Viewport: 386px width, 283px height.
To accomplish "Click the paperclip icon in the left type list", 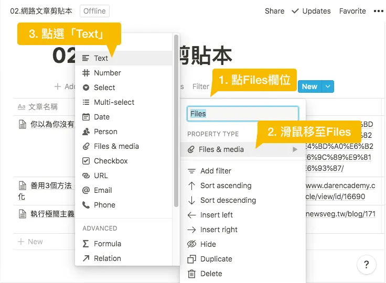I will coord(85,146).
